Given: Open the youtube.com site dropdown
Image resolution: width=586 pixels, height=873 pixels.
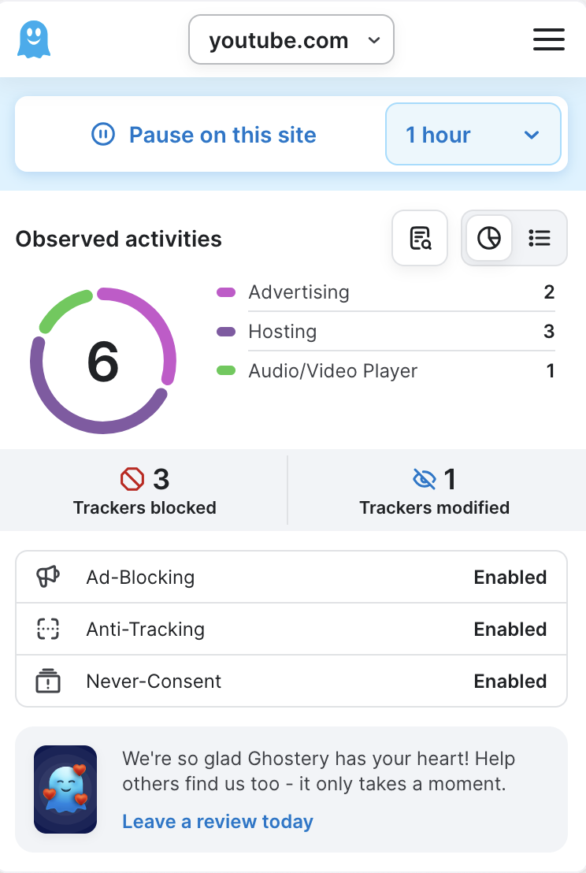Looking at the screenshot, I should click(x=291, y=39).
